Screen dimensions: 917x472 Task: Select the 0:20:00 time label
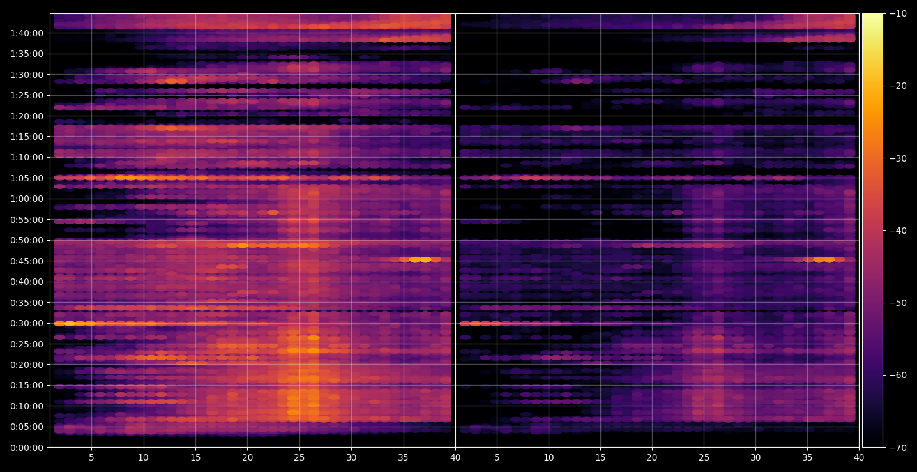click(27, 365)
